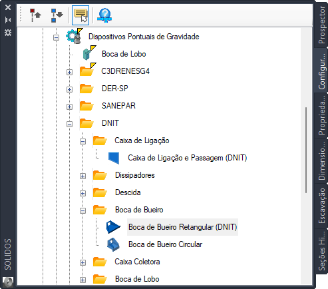
Task: Click the expand-all tree toolbar icon
Action: pos(57,15)
